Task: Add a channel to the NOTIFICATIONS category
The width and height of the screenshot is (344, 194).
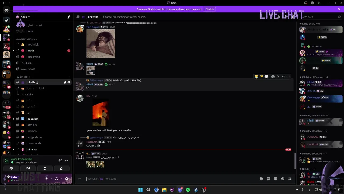Action: click(69, 39)
